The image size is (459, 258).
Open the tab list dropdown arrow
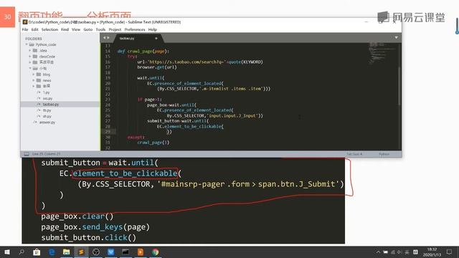397,37
